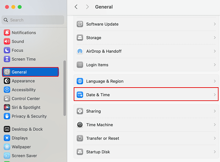The height and width of the screenshot is (162, 220).
Task: Click the Storage disk icon
Action: pyautogui.click(x=80, y=38)
